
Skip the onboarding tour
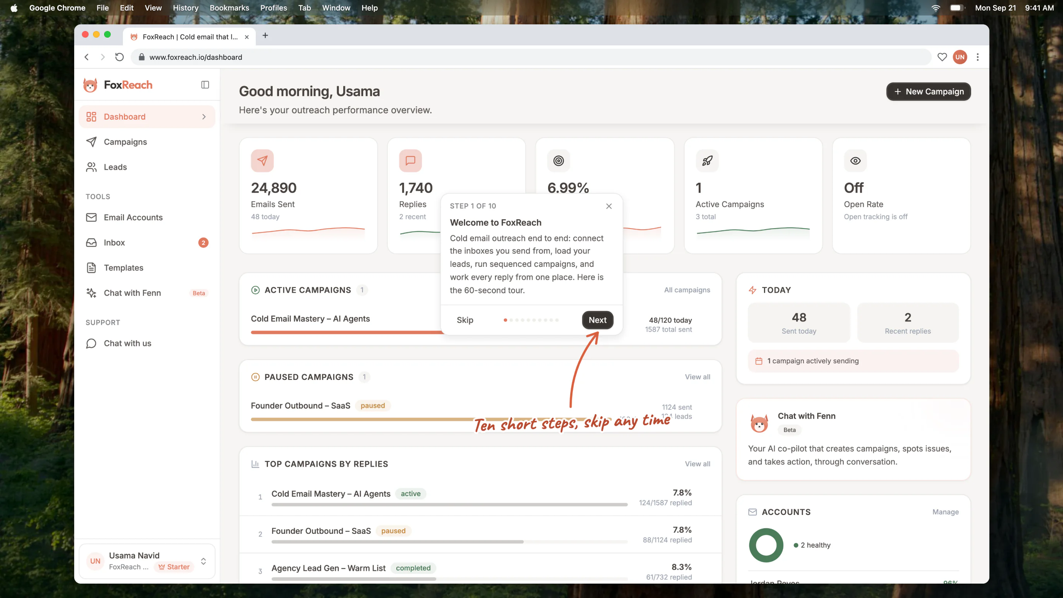click(465, 320)
